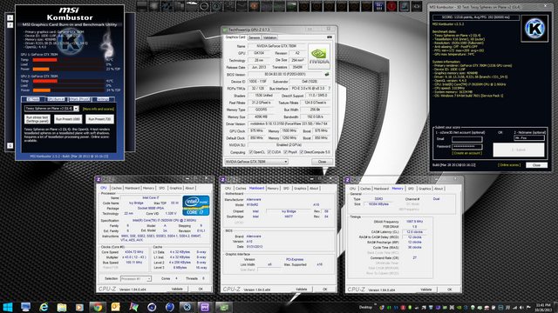The width and height of the screenshot is (558, 313).
Task: Open the GPU selection dropdown in GPU-Z
Action: (255, 162)
